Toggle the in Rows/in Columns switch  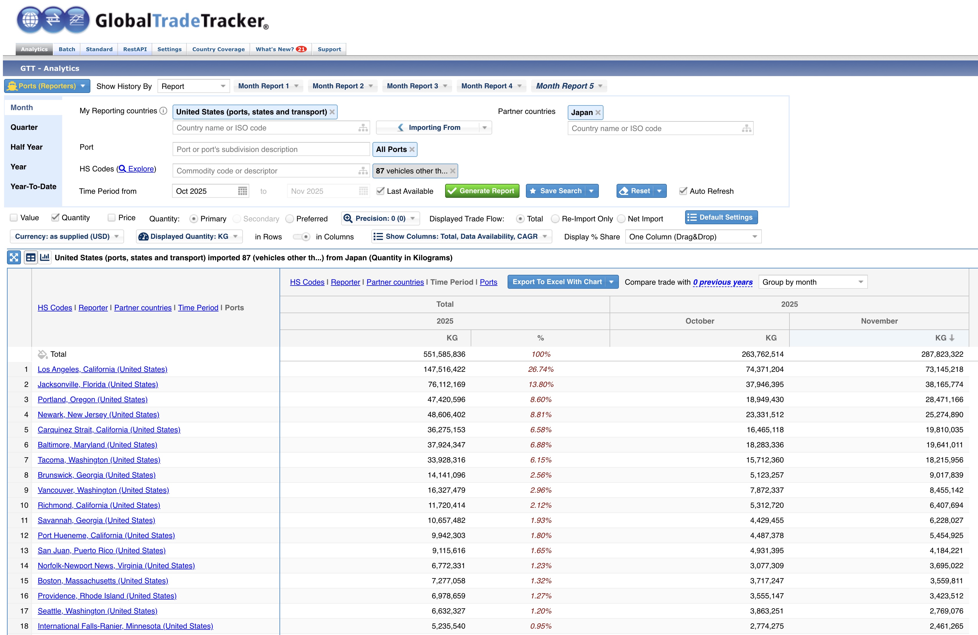point(302,236)
